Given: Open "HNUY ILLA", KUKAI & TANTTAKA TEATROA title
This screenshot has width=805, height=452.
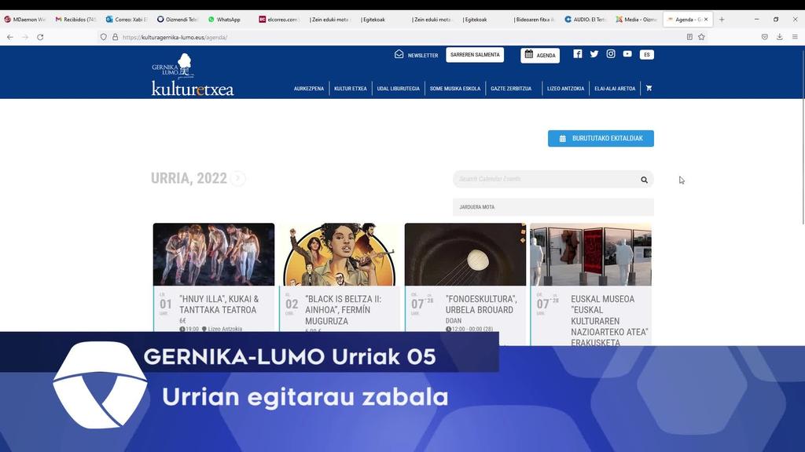Looking at the screenshot, I should [219, 304].
